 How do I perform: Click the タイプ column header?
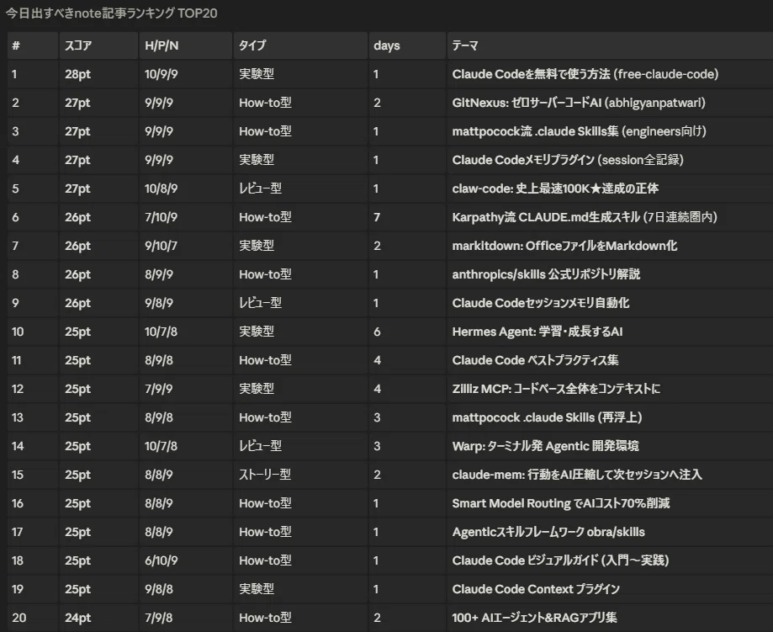point(300,46)
